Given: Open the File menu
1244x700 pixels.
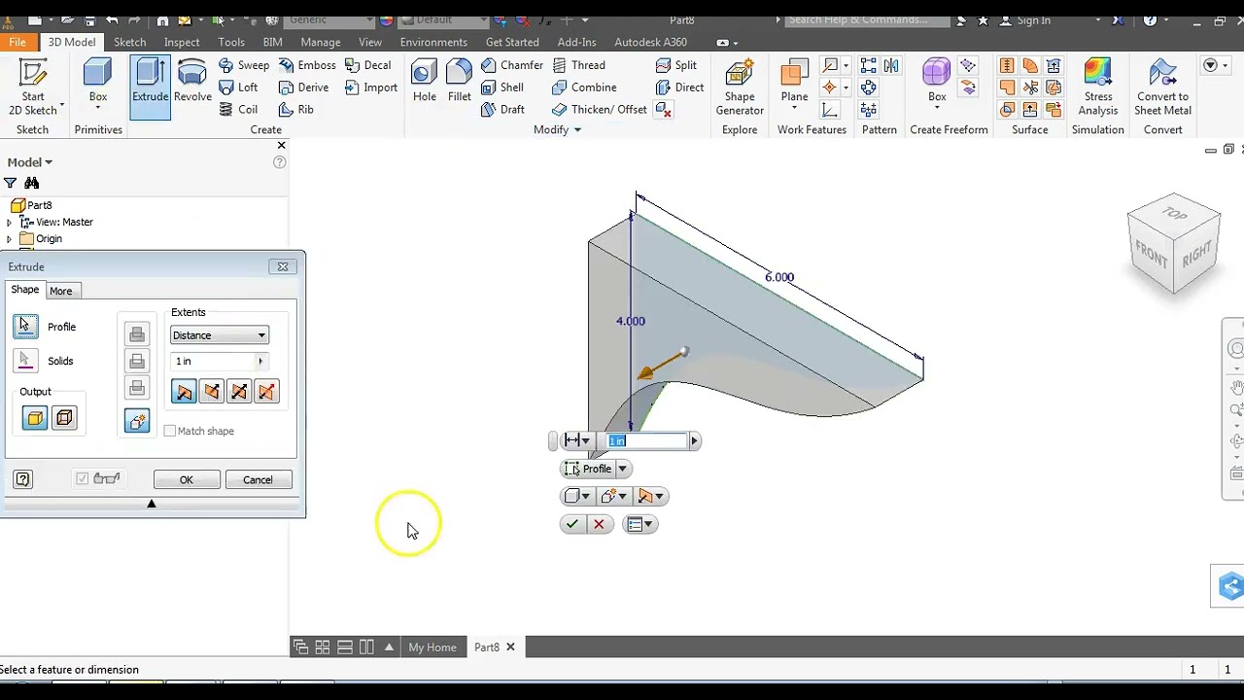Looking at the screenshot, I should 17,42.
